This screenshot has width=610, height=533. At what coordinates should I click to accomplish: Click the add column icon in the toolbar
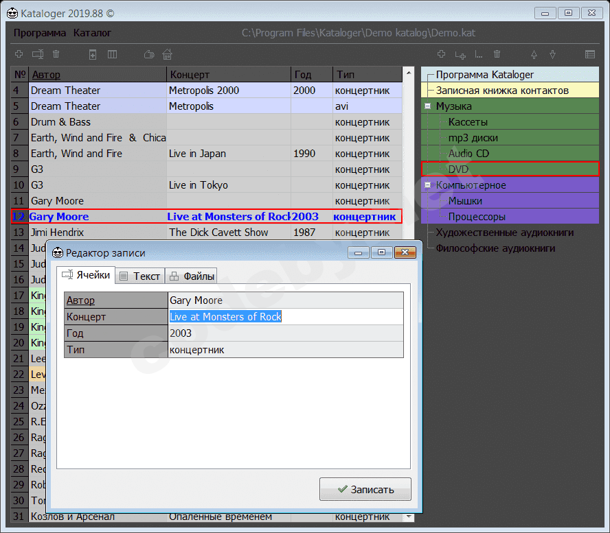pos(112,54)
